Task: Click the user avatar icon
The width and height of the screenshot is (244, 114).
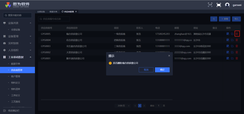Action: [227, 5]
